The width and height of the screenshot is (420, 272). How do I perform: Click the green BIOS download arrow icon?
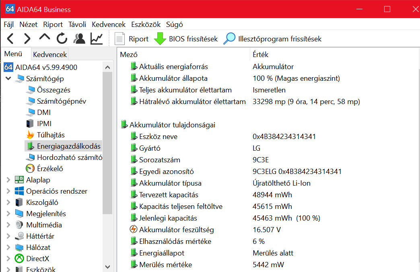coord(160,39)
